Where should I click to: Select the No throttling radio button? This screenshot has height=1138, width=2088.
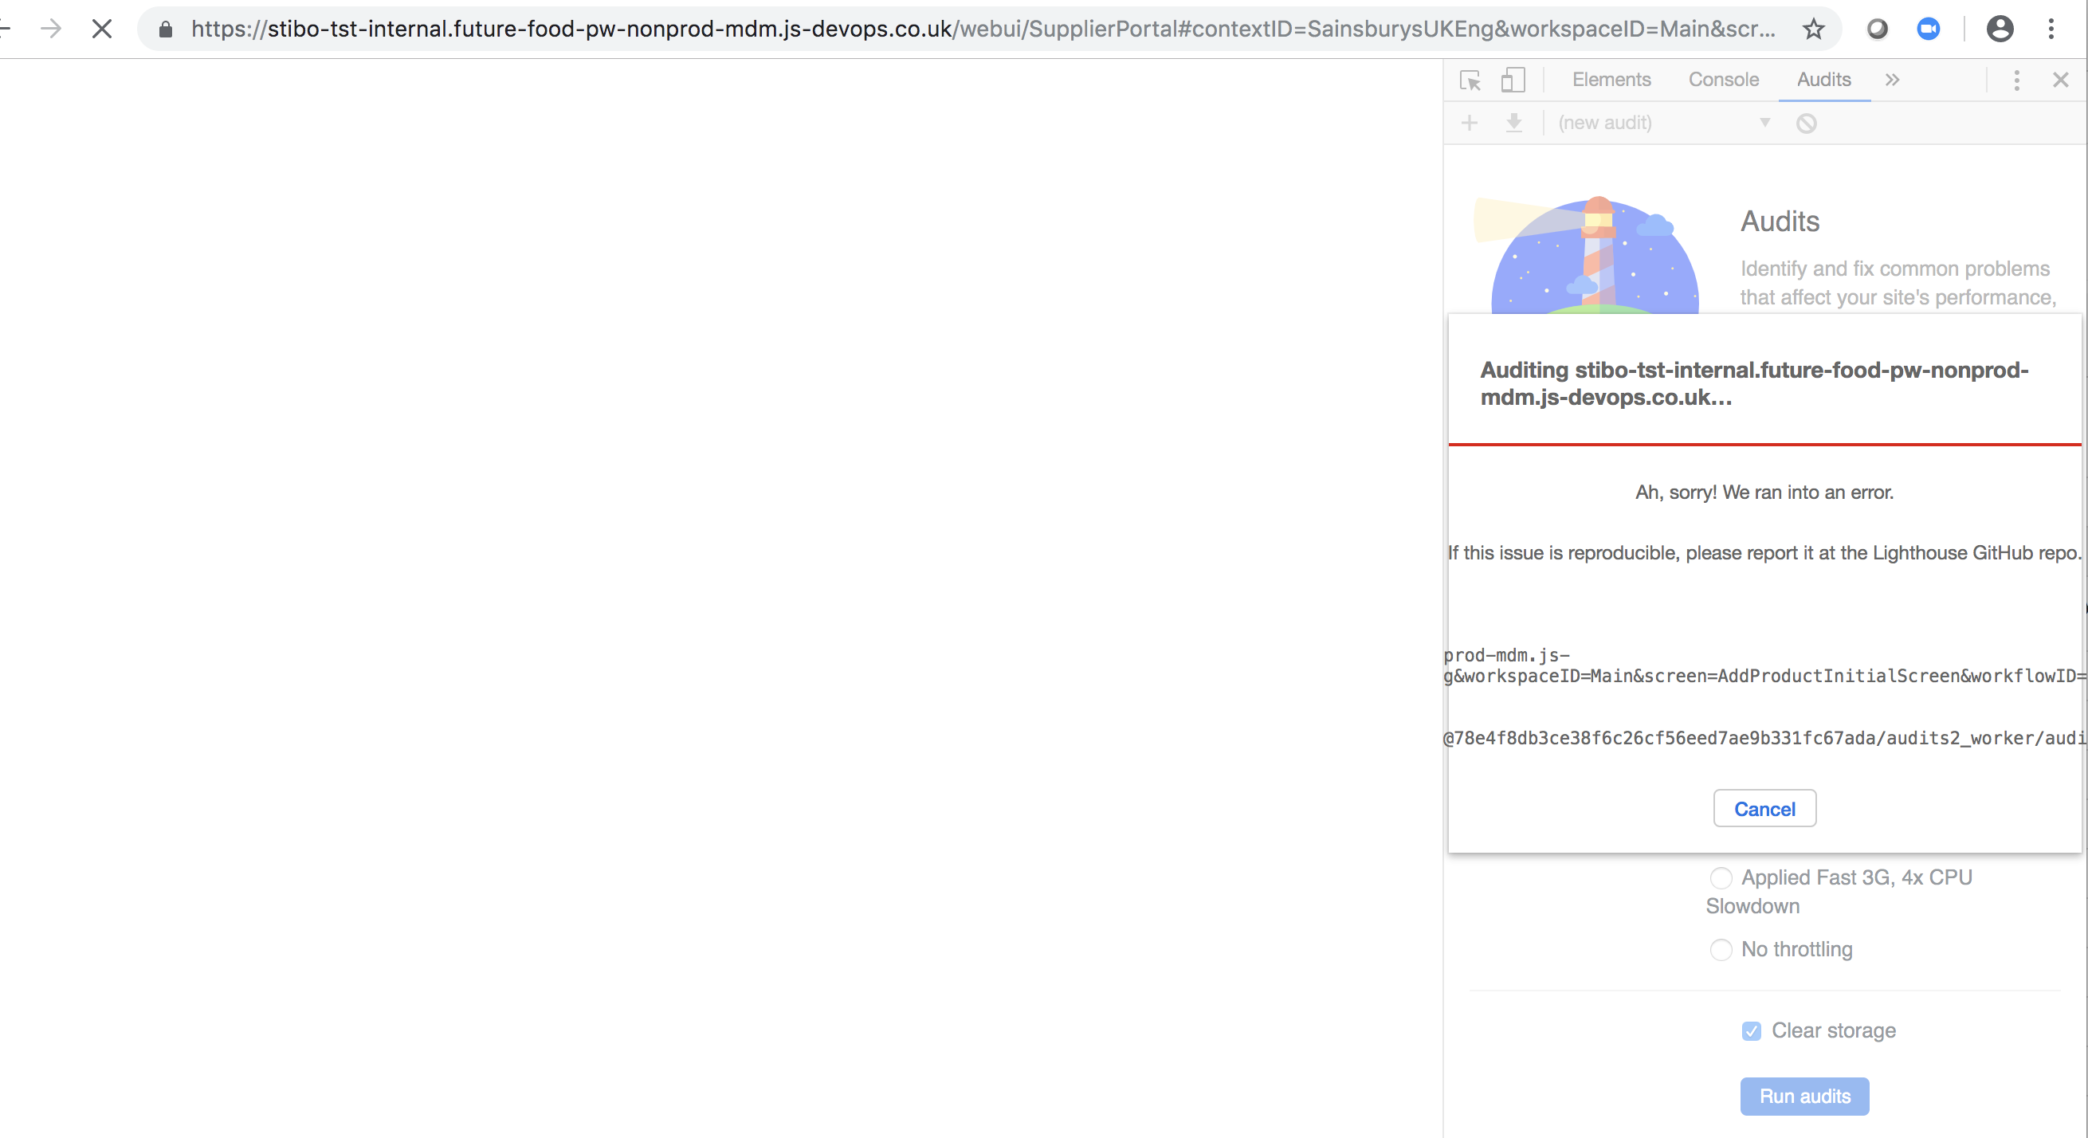tap(1721, 949)
